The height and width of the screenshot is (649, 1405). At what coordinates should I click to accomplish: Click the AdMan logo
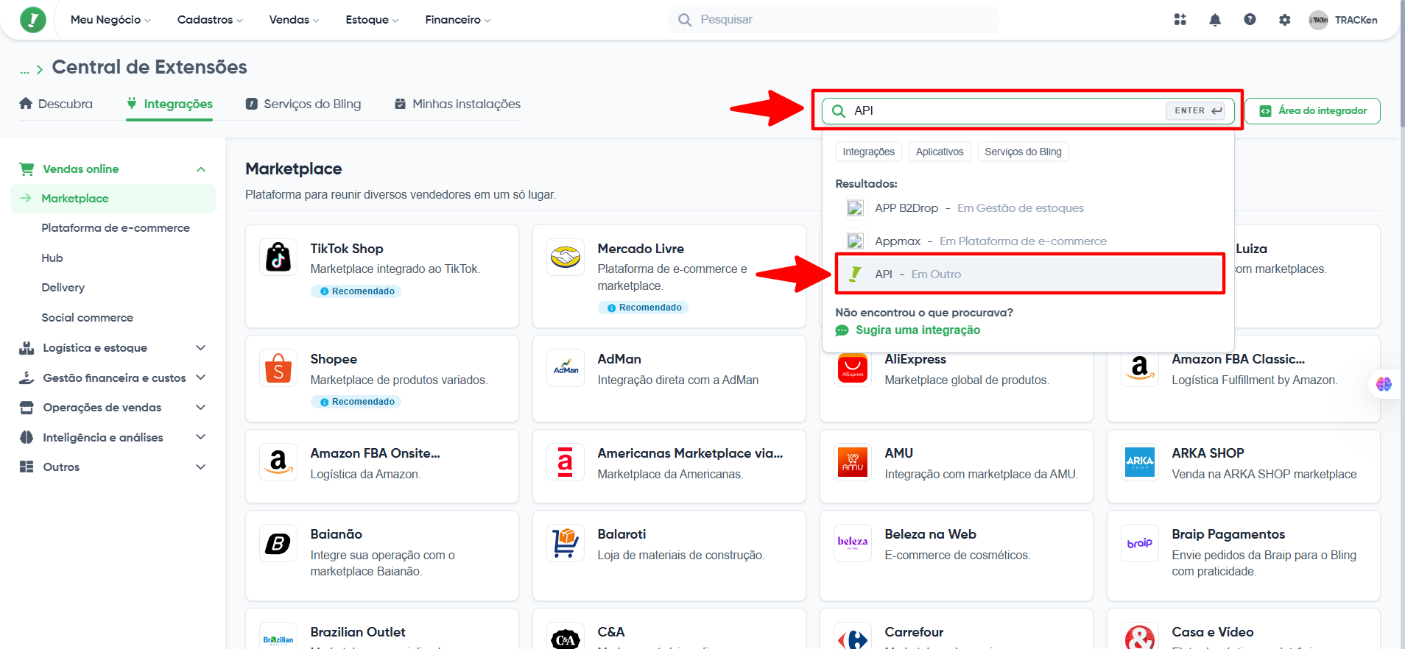point(566,368)
